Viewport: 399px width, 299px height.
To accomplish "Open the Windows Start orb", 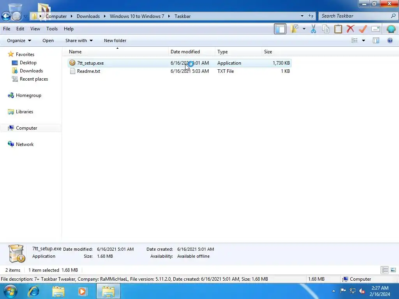I will click(10, 291).
